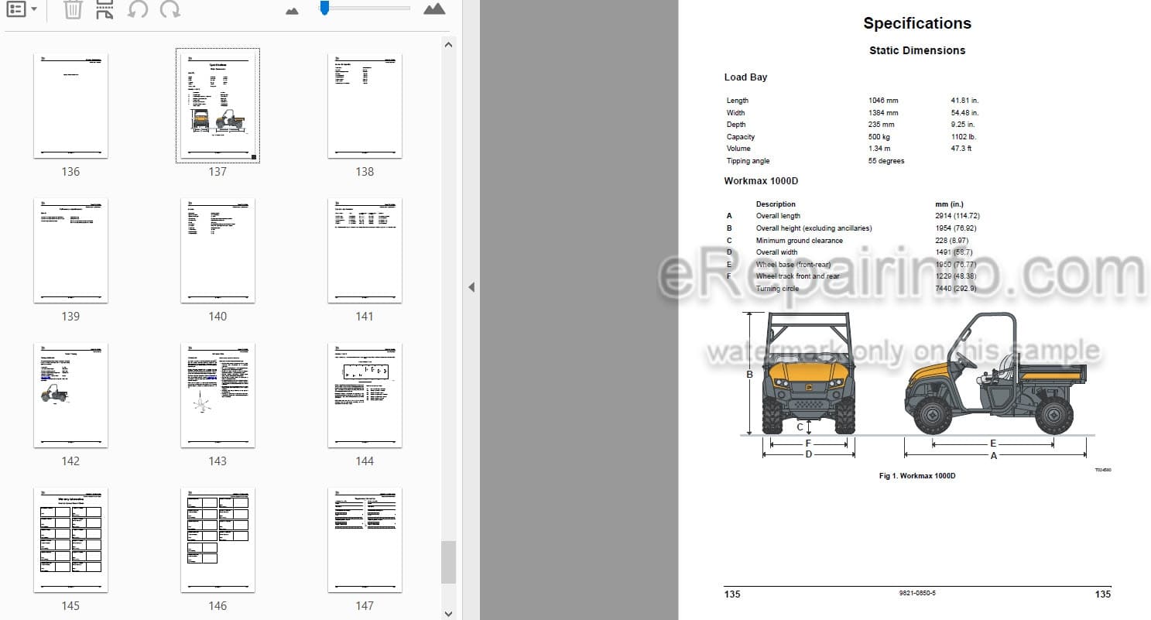The width and height of the screenshot is (1151, 620).
Task: Click the "Static Dimensions" subheading
Action: (x=917, y=50)
